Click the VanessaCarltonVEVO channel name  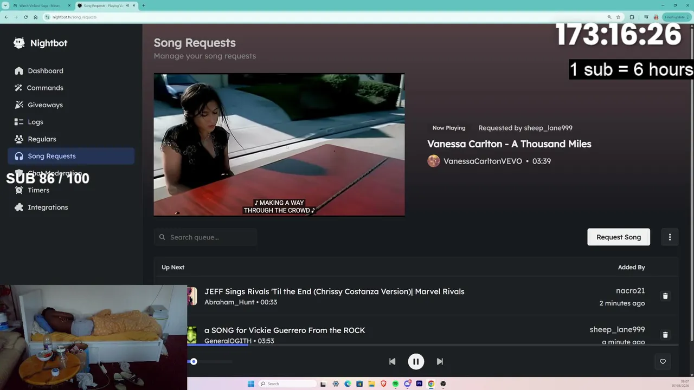483,161
